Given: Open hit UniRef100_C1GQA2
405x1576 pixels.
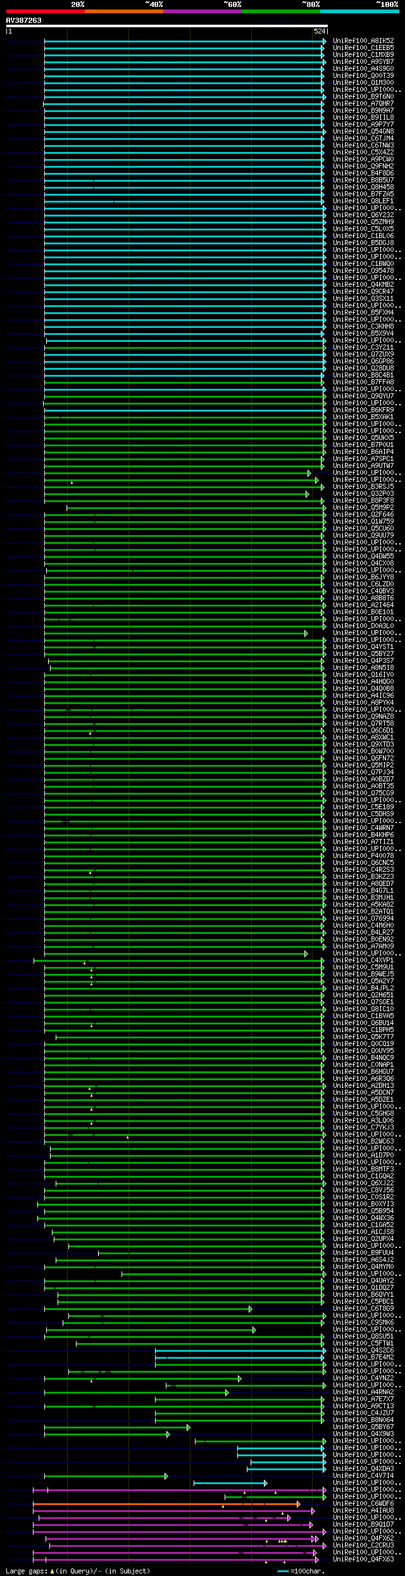Looking at the screenshot, I should (x=363, y=1176).
